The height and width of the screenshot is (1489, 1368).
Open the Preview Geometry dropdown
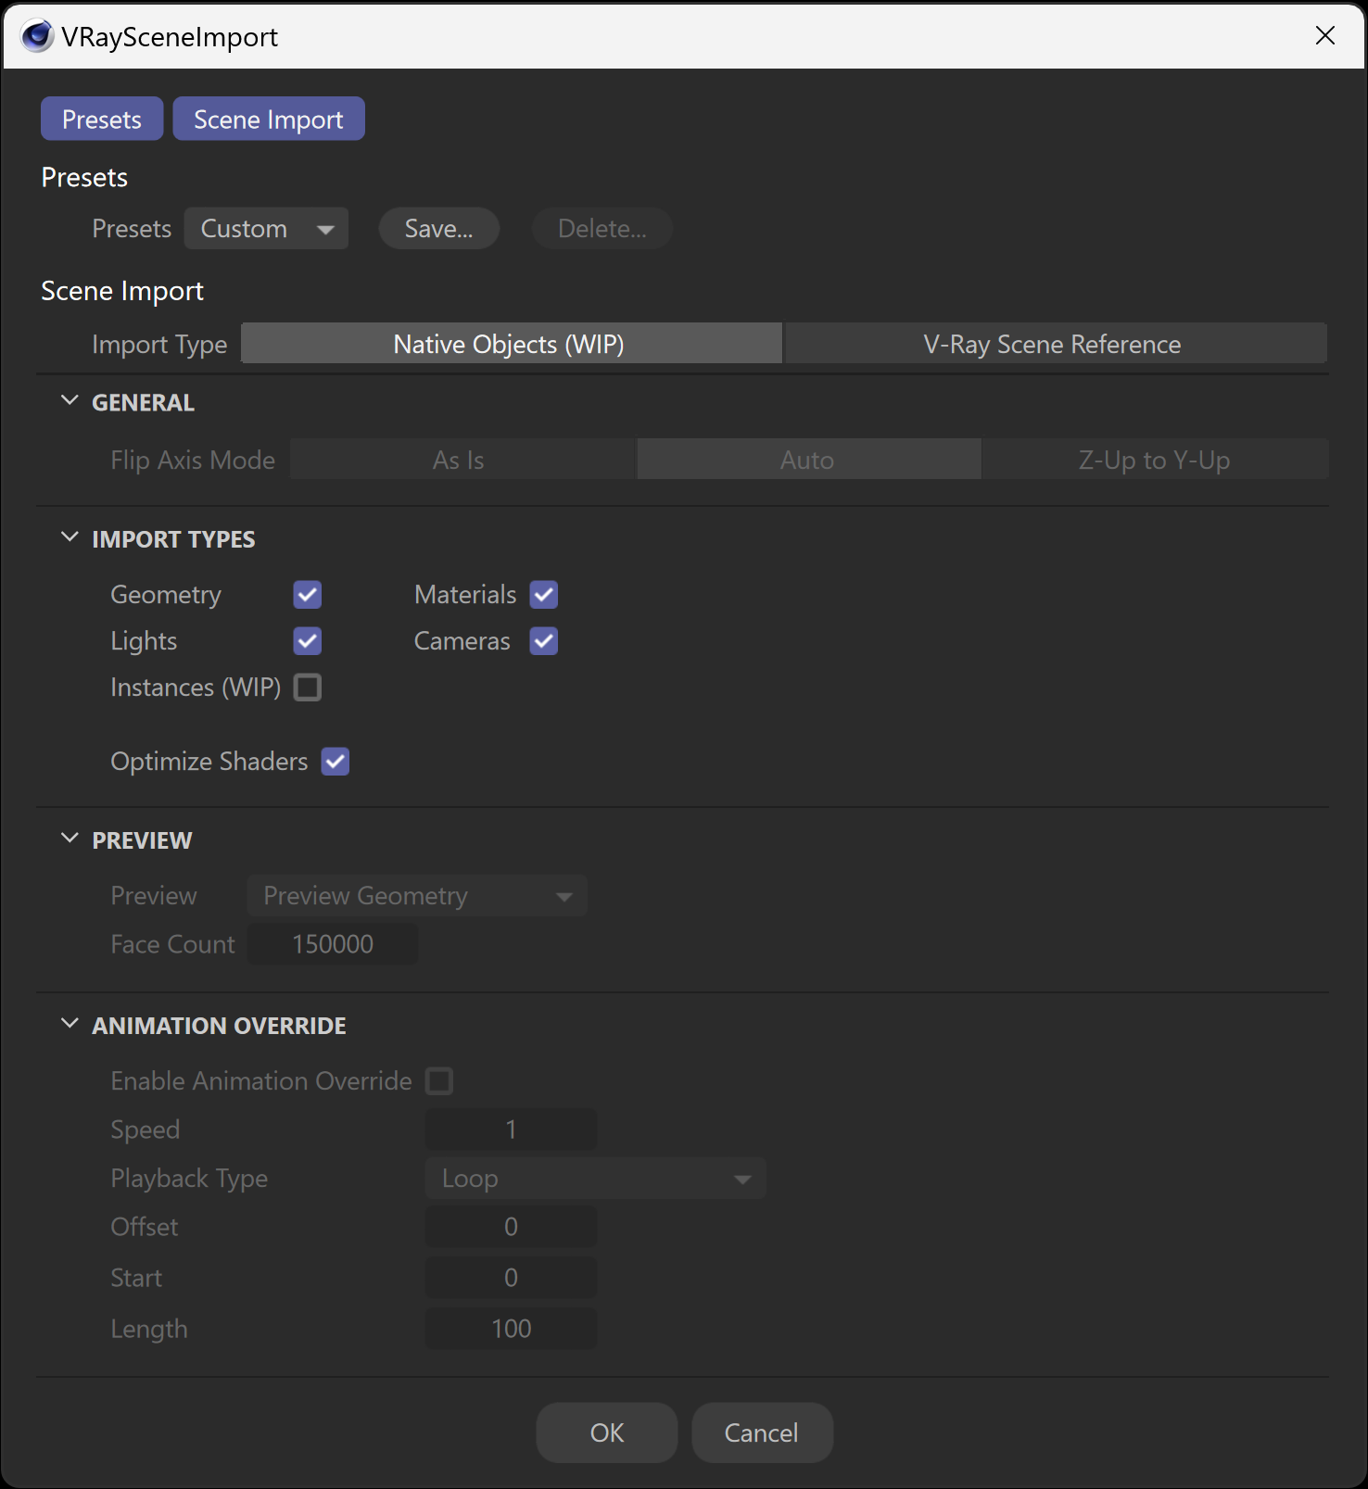tap(417, 896)
